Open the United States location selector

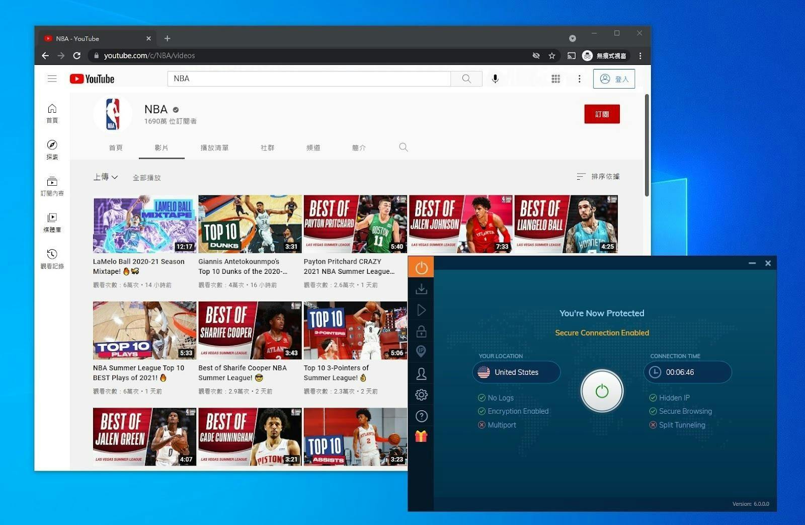(x=516, y=372)
